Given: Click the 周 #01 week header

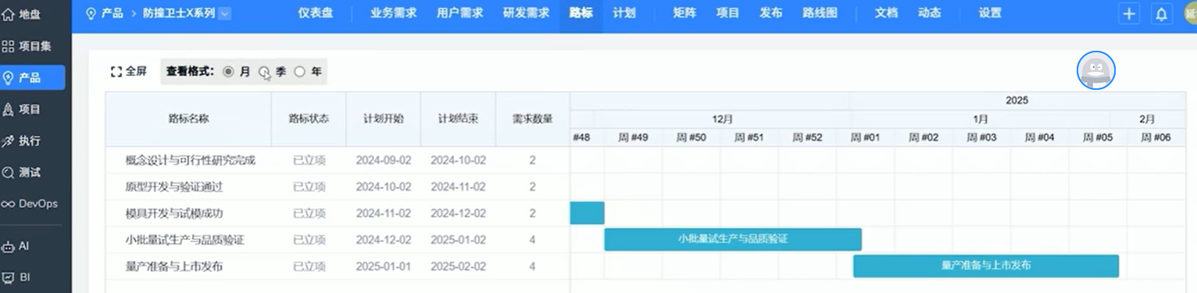Looking at the screenshot, I should point(866,138).
